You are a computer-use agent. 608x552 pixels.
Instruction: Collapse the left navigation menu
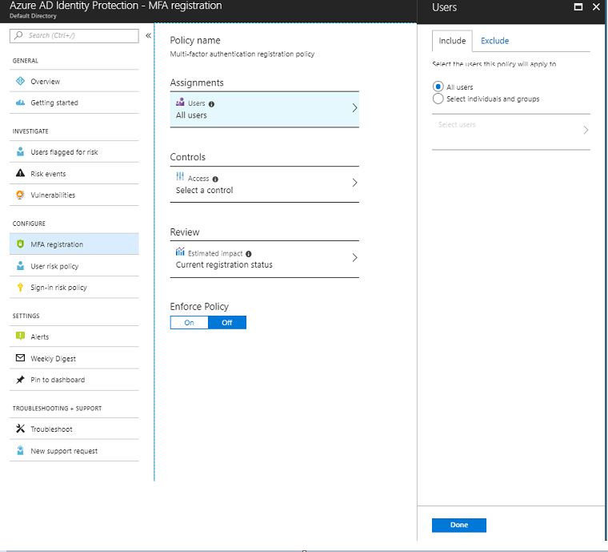click(x=148, y=35)
